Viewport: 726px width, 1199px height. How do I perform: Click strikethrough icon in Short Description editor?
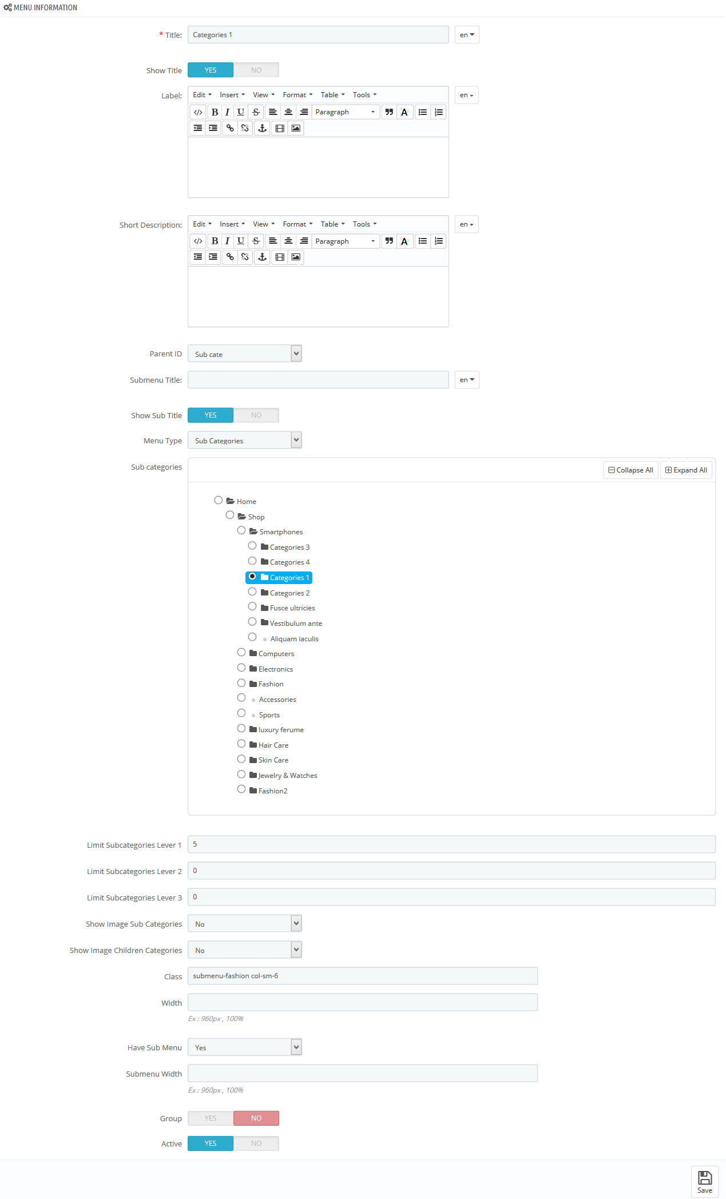pos(256,241)
